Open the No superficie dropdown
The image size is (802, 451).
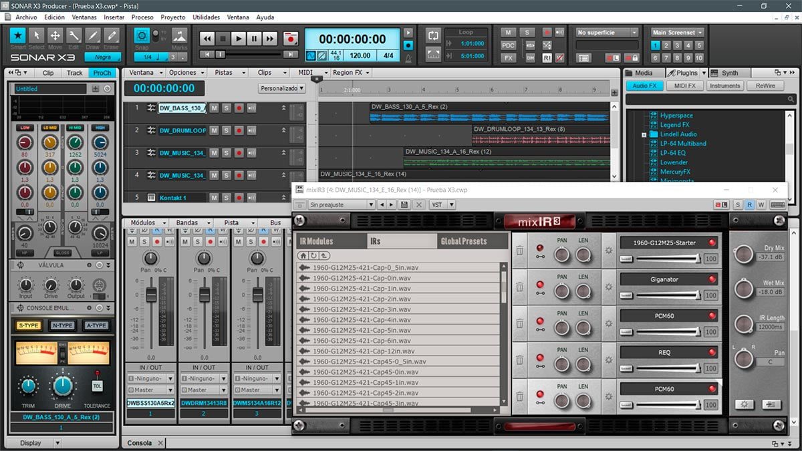(607, 32)
